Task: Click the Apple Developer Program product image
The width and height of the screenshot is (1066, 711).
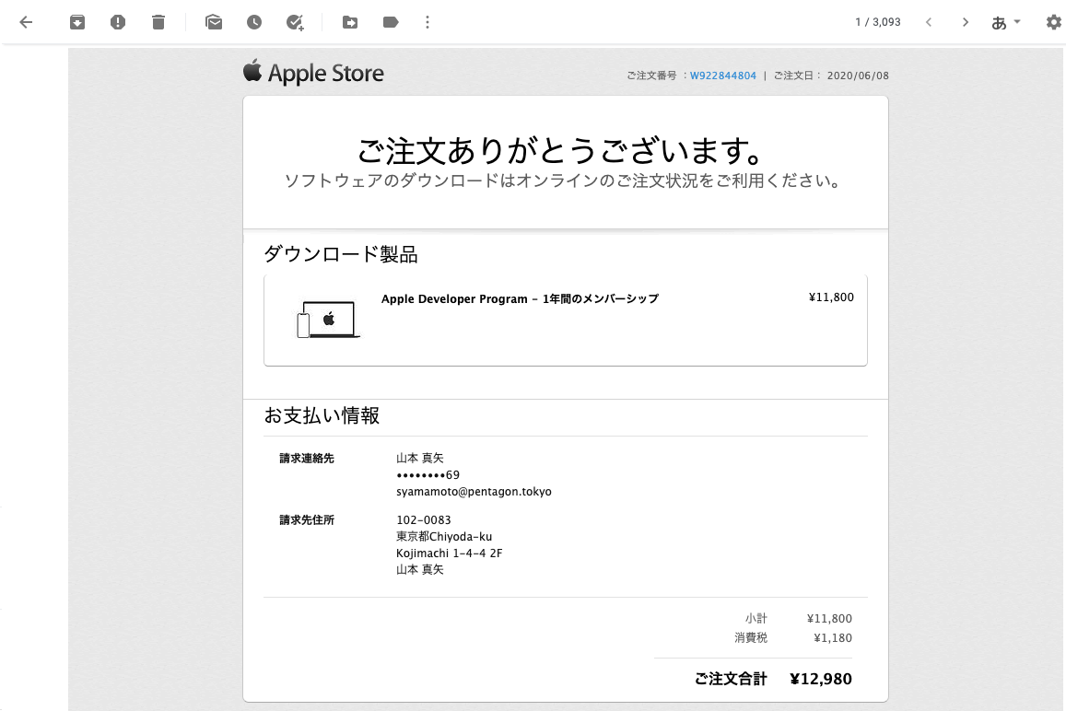Action: (328, 320)
